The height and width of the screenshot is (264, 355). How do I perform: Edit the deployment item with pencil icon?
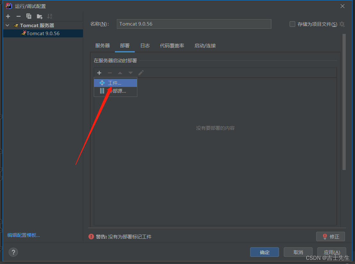click(x=141, y=73)
